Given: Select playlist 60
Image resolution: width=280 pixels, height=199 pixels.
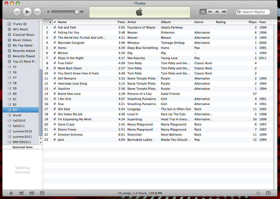Looking at the screenshot, I should click(x=21, y=94).
